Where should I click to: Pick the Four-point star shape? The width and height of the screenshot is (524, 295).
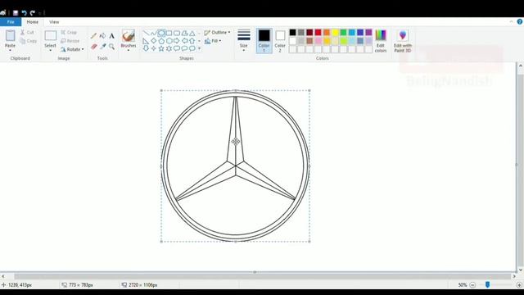[153, 48]
